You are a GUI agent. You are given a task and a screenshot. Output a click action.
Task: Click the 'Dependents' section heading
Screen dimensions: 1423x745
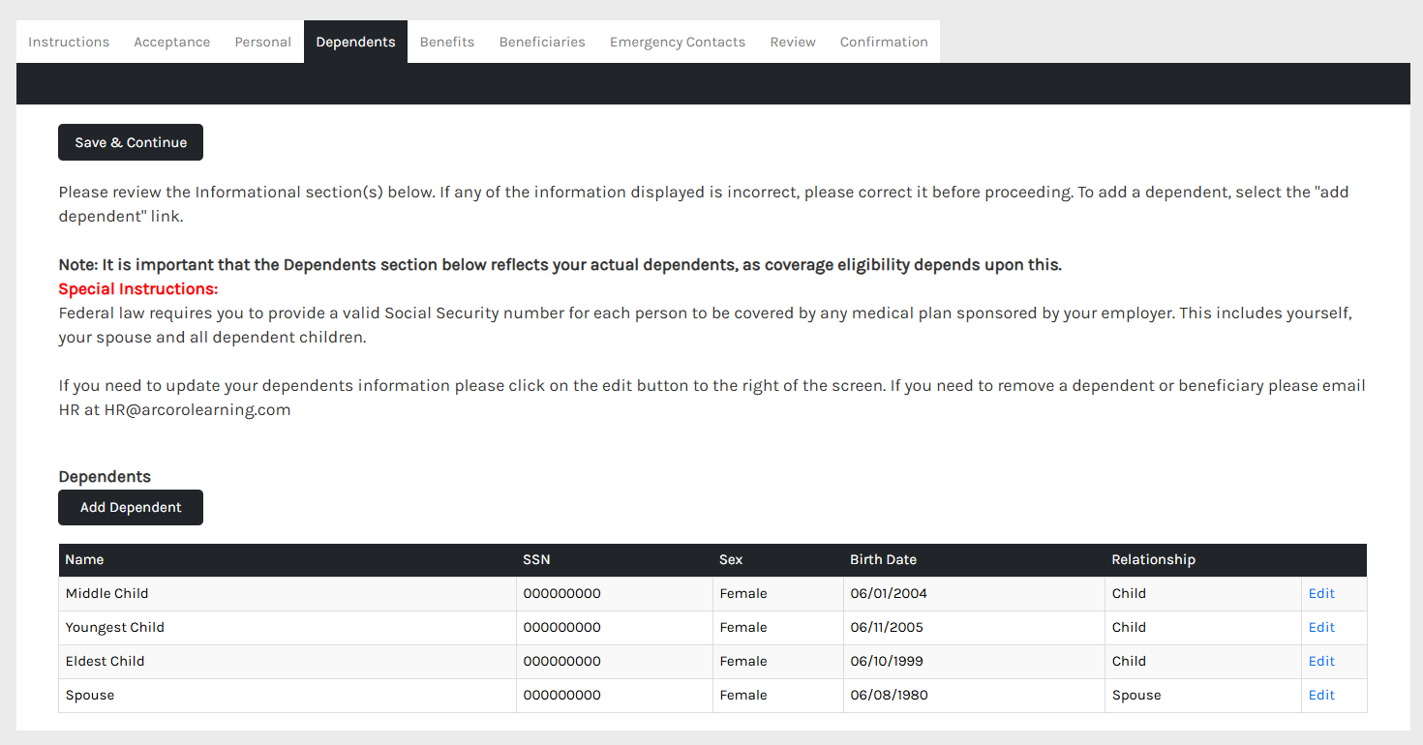(x=105, y=477)
